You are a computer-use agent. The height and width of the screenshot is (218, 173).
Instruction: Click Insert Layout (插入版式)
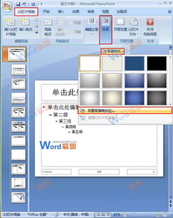[26, 25]
